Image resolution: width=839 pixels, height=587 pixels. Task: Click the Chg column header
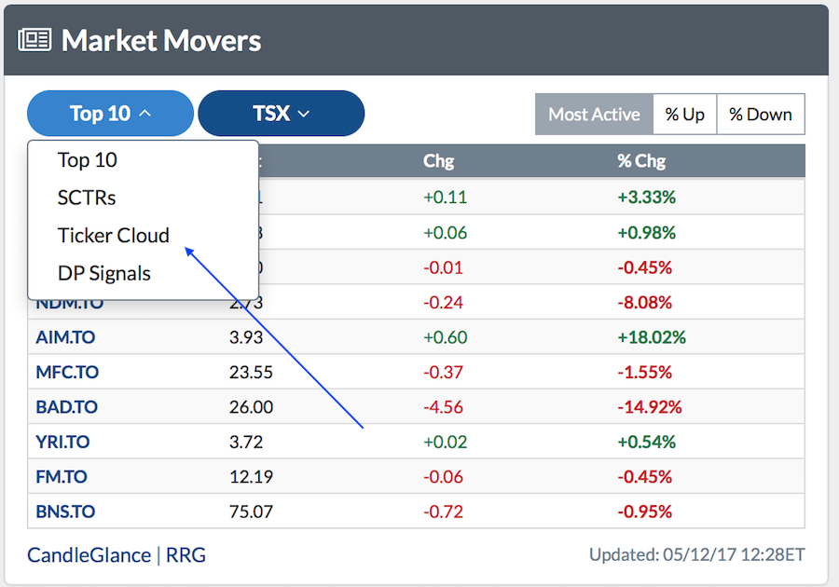[x=438, y=161]
